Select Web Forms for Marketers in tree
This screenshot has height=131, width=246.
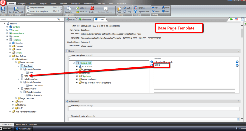pyautogui.click(x=26, y=112)
